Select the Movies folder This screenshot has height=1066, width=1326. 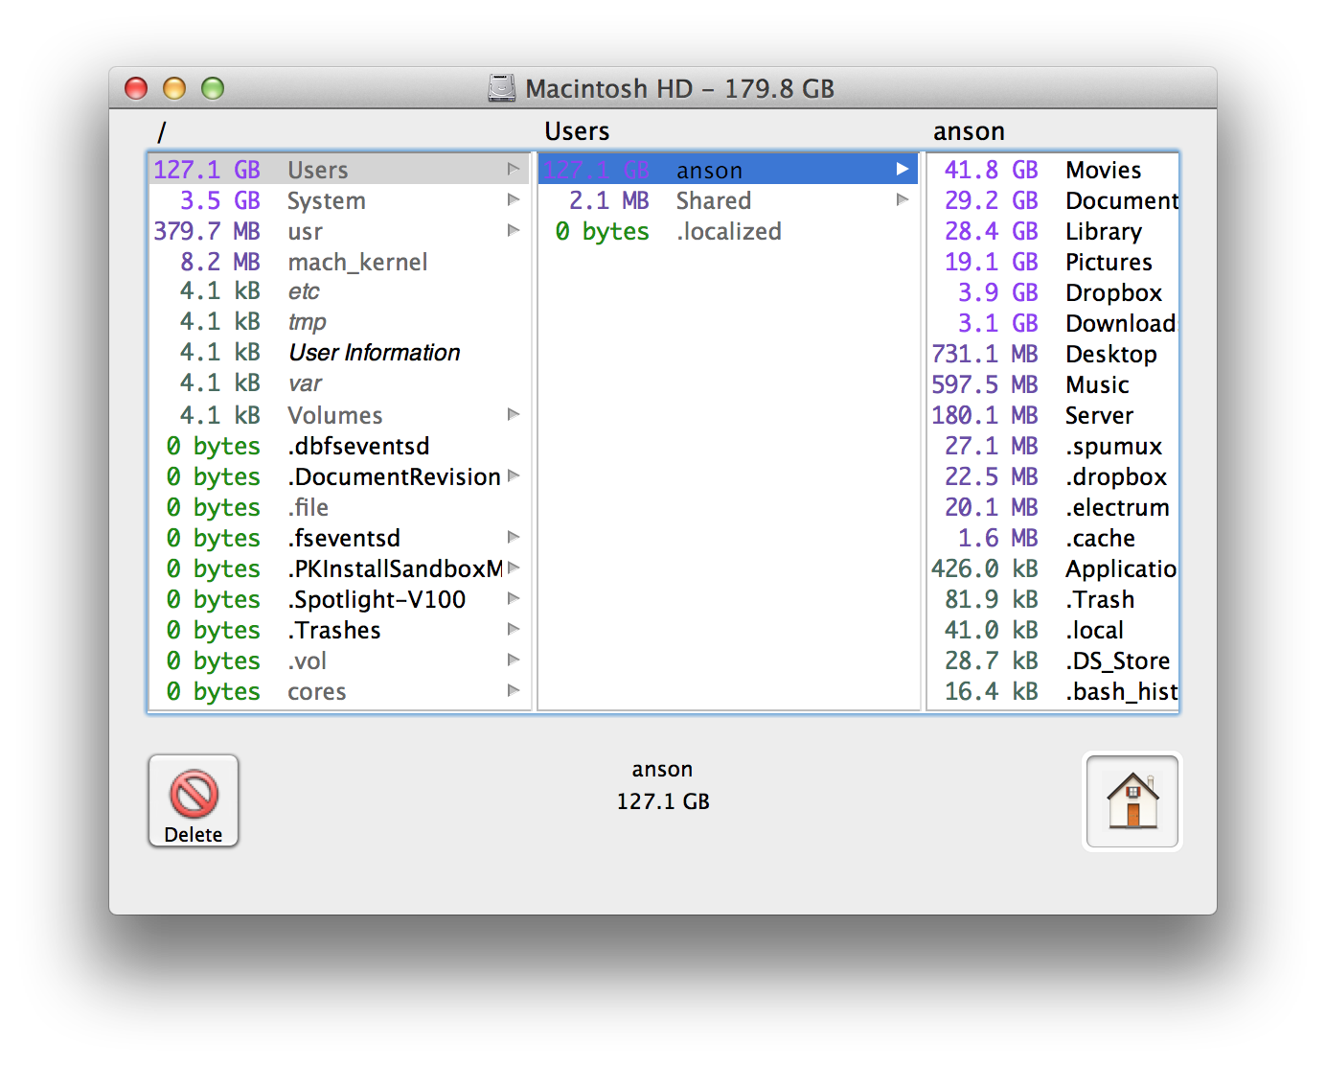pyautogui.click(x=1053, y=170)
